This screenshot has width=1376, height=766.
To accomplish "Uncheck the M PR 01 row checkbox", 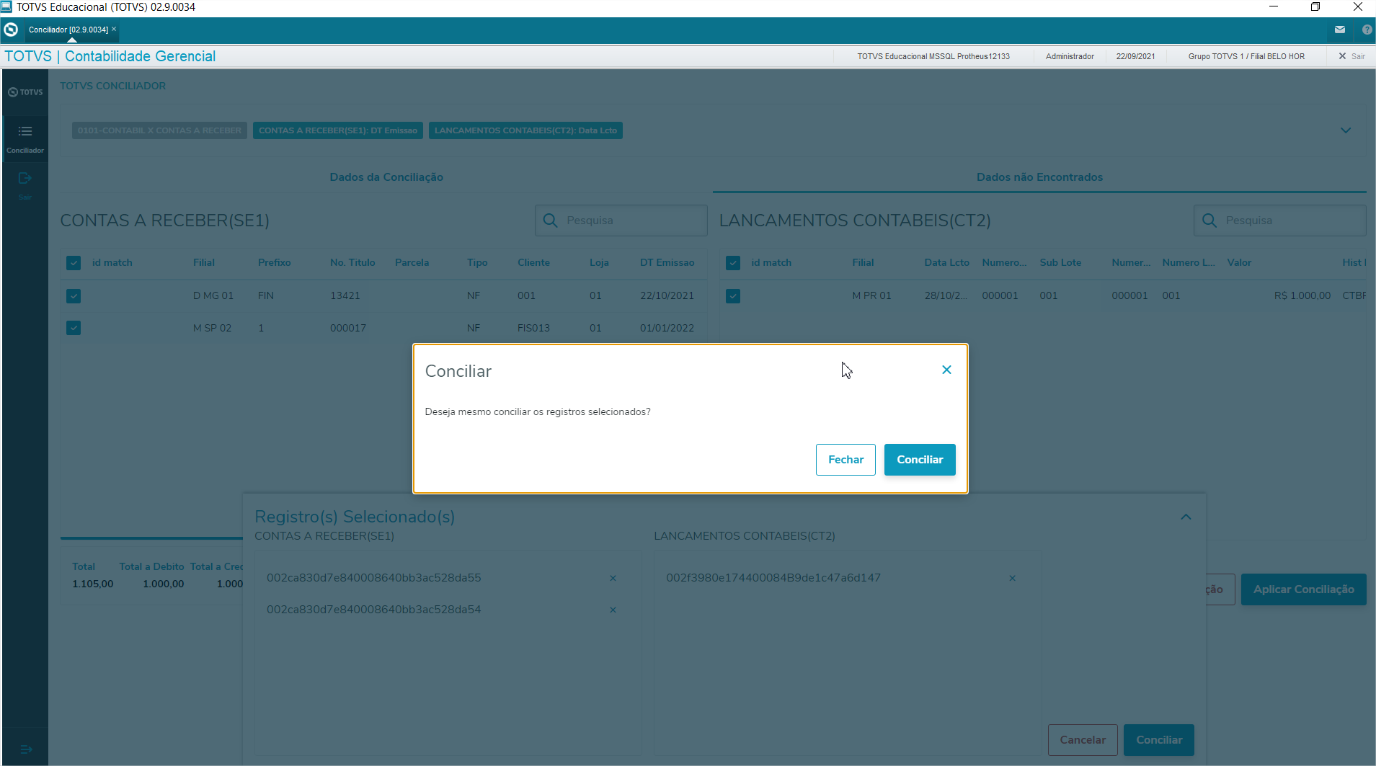I will coord(733,296).
